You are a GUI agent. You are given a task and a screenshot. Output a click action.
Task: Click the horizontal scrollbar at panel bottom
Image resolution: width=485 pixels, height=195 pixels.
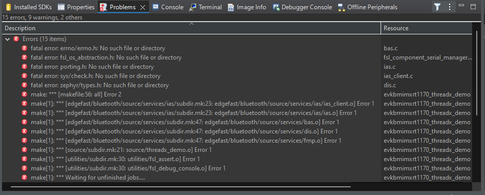[x=181, y=187]
